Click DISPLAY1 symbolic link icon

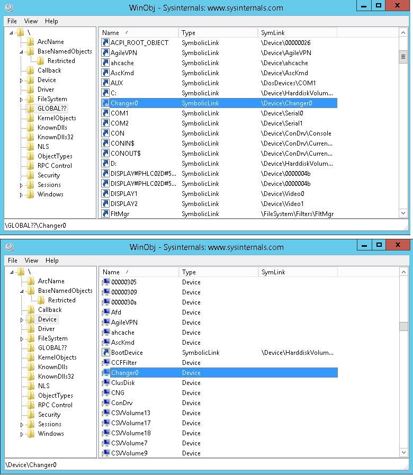pos(105,193)
